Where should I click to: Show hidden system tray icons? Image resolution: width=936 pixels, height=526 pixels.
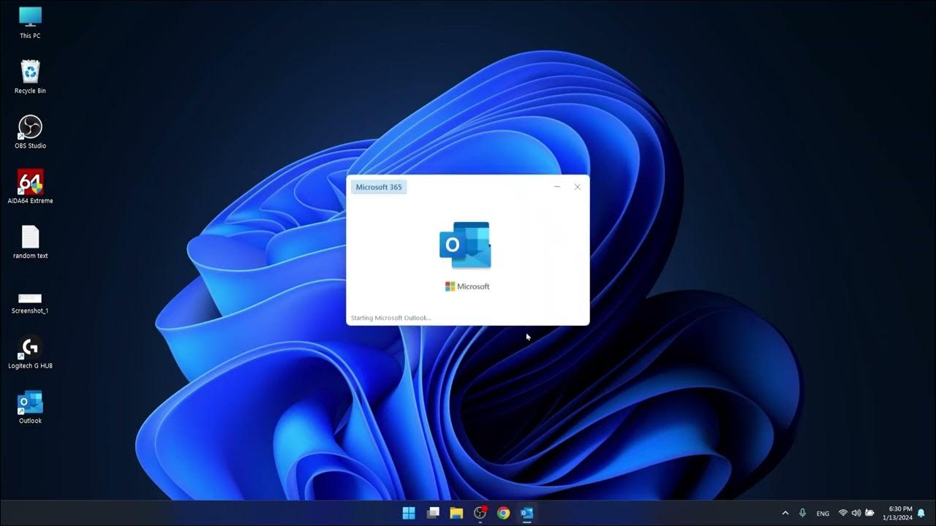click(x=785, y=513)
